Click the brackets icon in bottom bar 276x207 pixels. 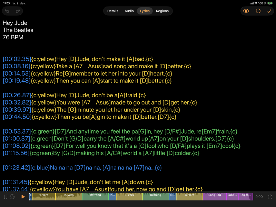coord(6,197)
